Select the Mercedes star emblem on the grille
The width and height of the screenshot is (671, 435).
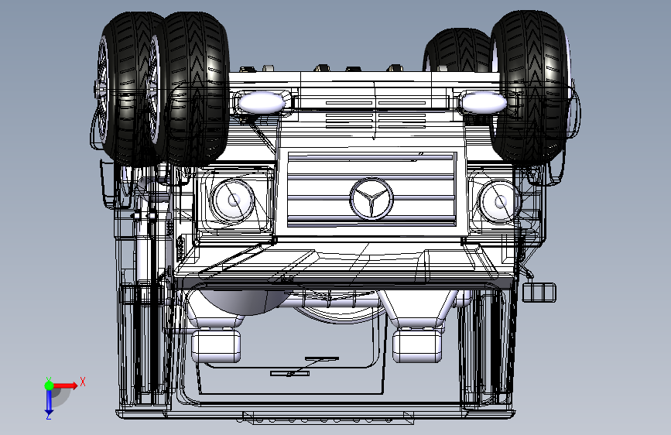371,200
